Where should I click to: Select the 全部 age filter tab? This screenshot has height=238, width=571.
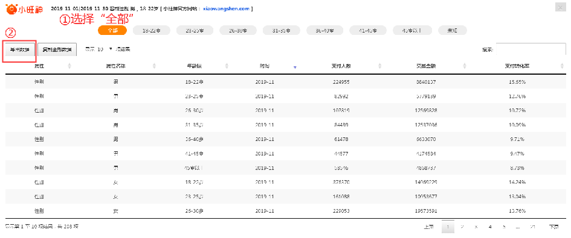pyautogui.click(x=112, y=31)
